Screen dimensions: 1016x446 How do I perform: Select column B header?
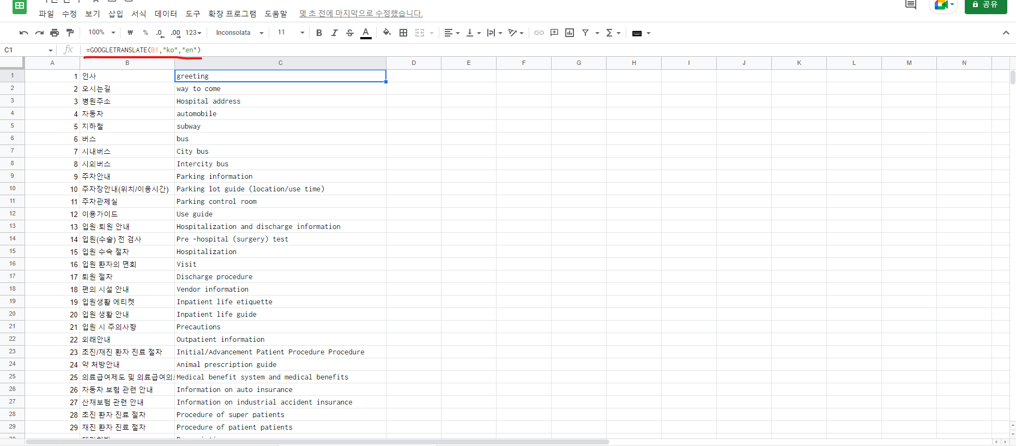point(127,63)
